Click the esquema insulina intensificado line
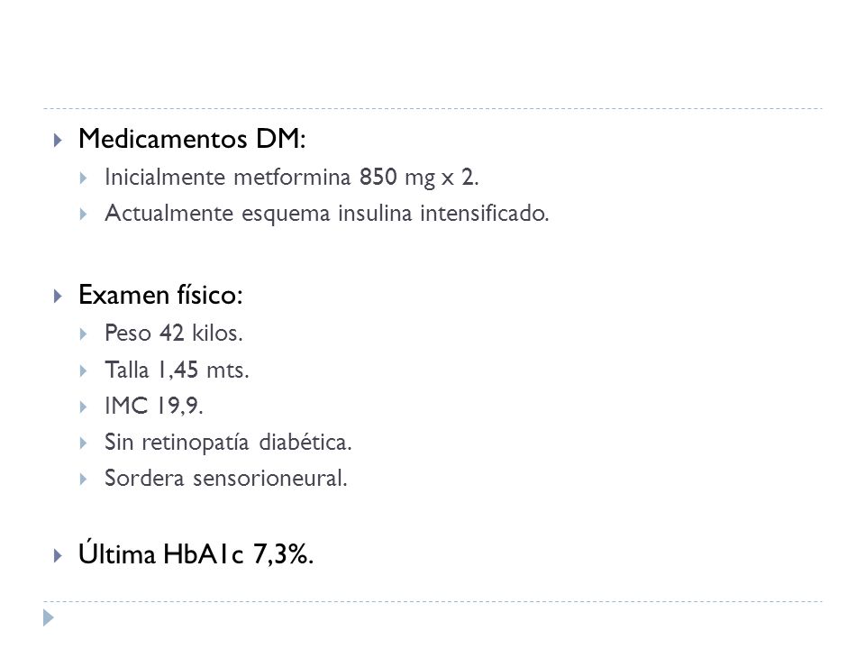The width and height of the screenshot is (865, 649). tap(327, 214)
